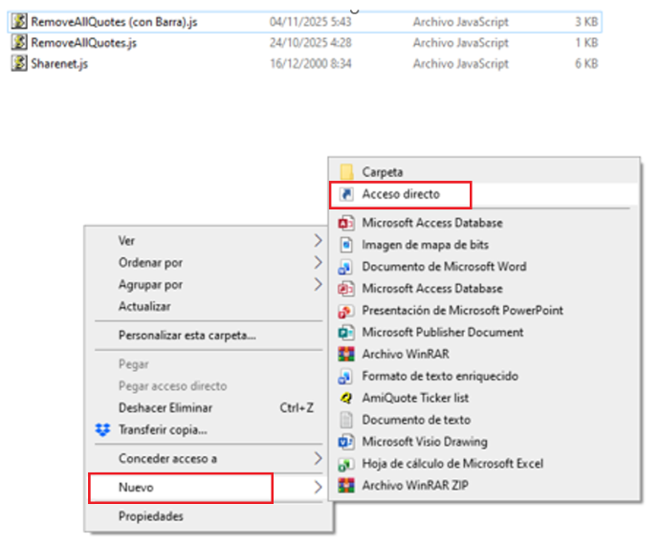661x548 pixels.
Task: Expand the Agrupar por submenu arrow
Action: [x=319, y=285]
